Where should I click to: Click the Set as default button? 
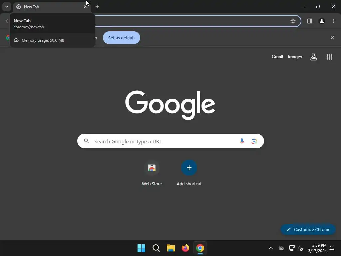pyautogui.click(x=121, y=38)
